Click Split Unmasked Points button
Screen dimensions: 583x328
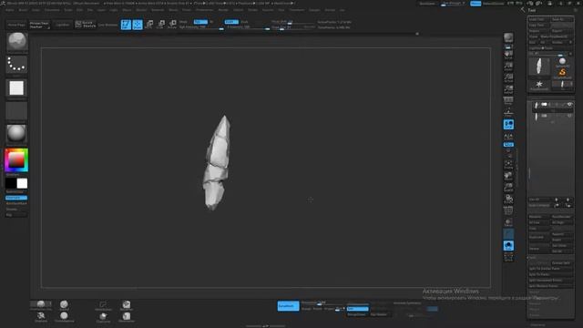coord(550,281)
